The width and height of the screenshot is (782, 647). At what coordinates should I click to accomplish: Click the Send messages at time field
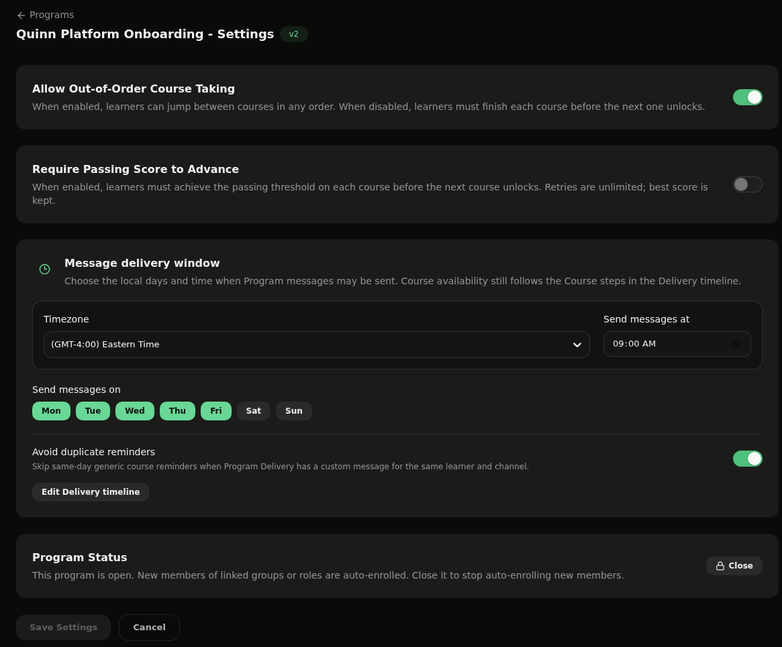tap(677, 344)
